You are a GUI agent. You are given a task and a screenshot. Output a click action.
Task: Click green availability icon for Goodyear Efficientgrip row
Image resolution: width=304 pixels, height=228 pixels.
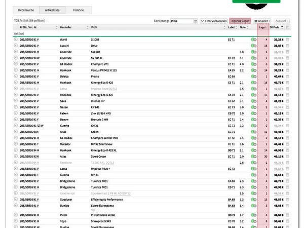click(x=254, y=200)
